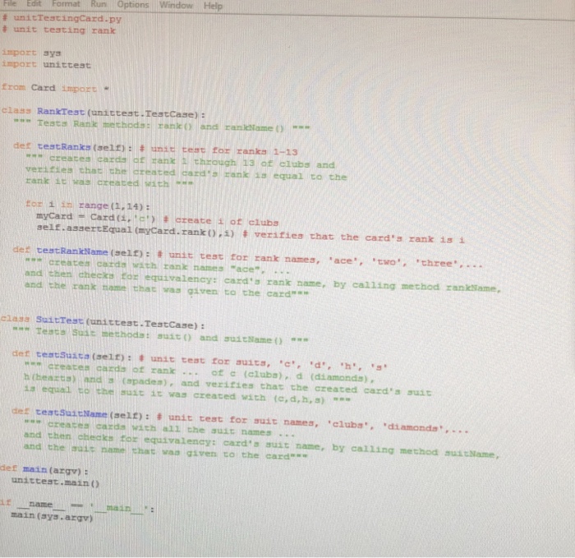The width and height of the screenshot is (575, 558).
Task: Click the 'import sys' line
Action: pyautogui.click(x=31, y=53)
